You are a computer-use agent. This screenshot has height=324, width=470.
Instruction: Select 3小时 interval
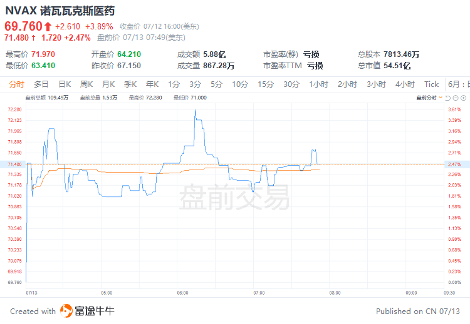[376, 84]
